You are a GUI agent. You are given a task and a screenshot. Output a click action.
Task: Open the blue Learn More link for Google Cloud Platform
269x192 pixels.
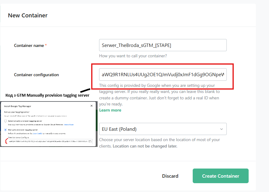pyautogui.click(x=69, y=125)
